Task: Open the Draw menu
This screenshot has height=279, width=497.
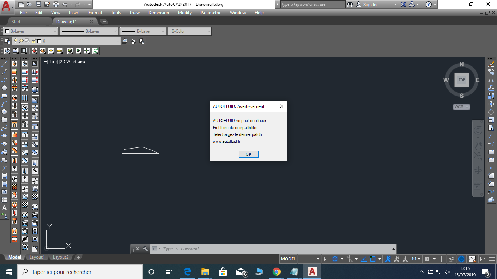Action: 135,13
